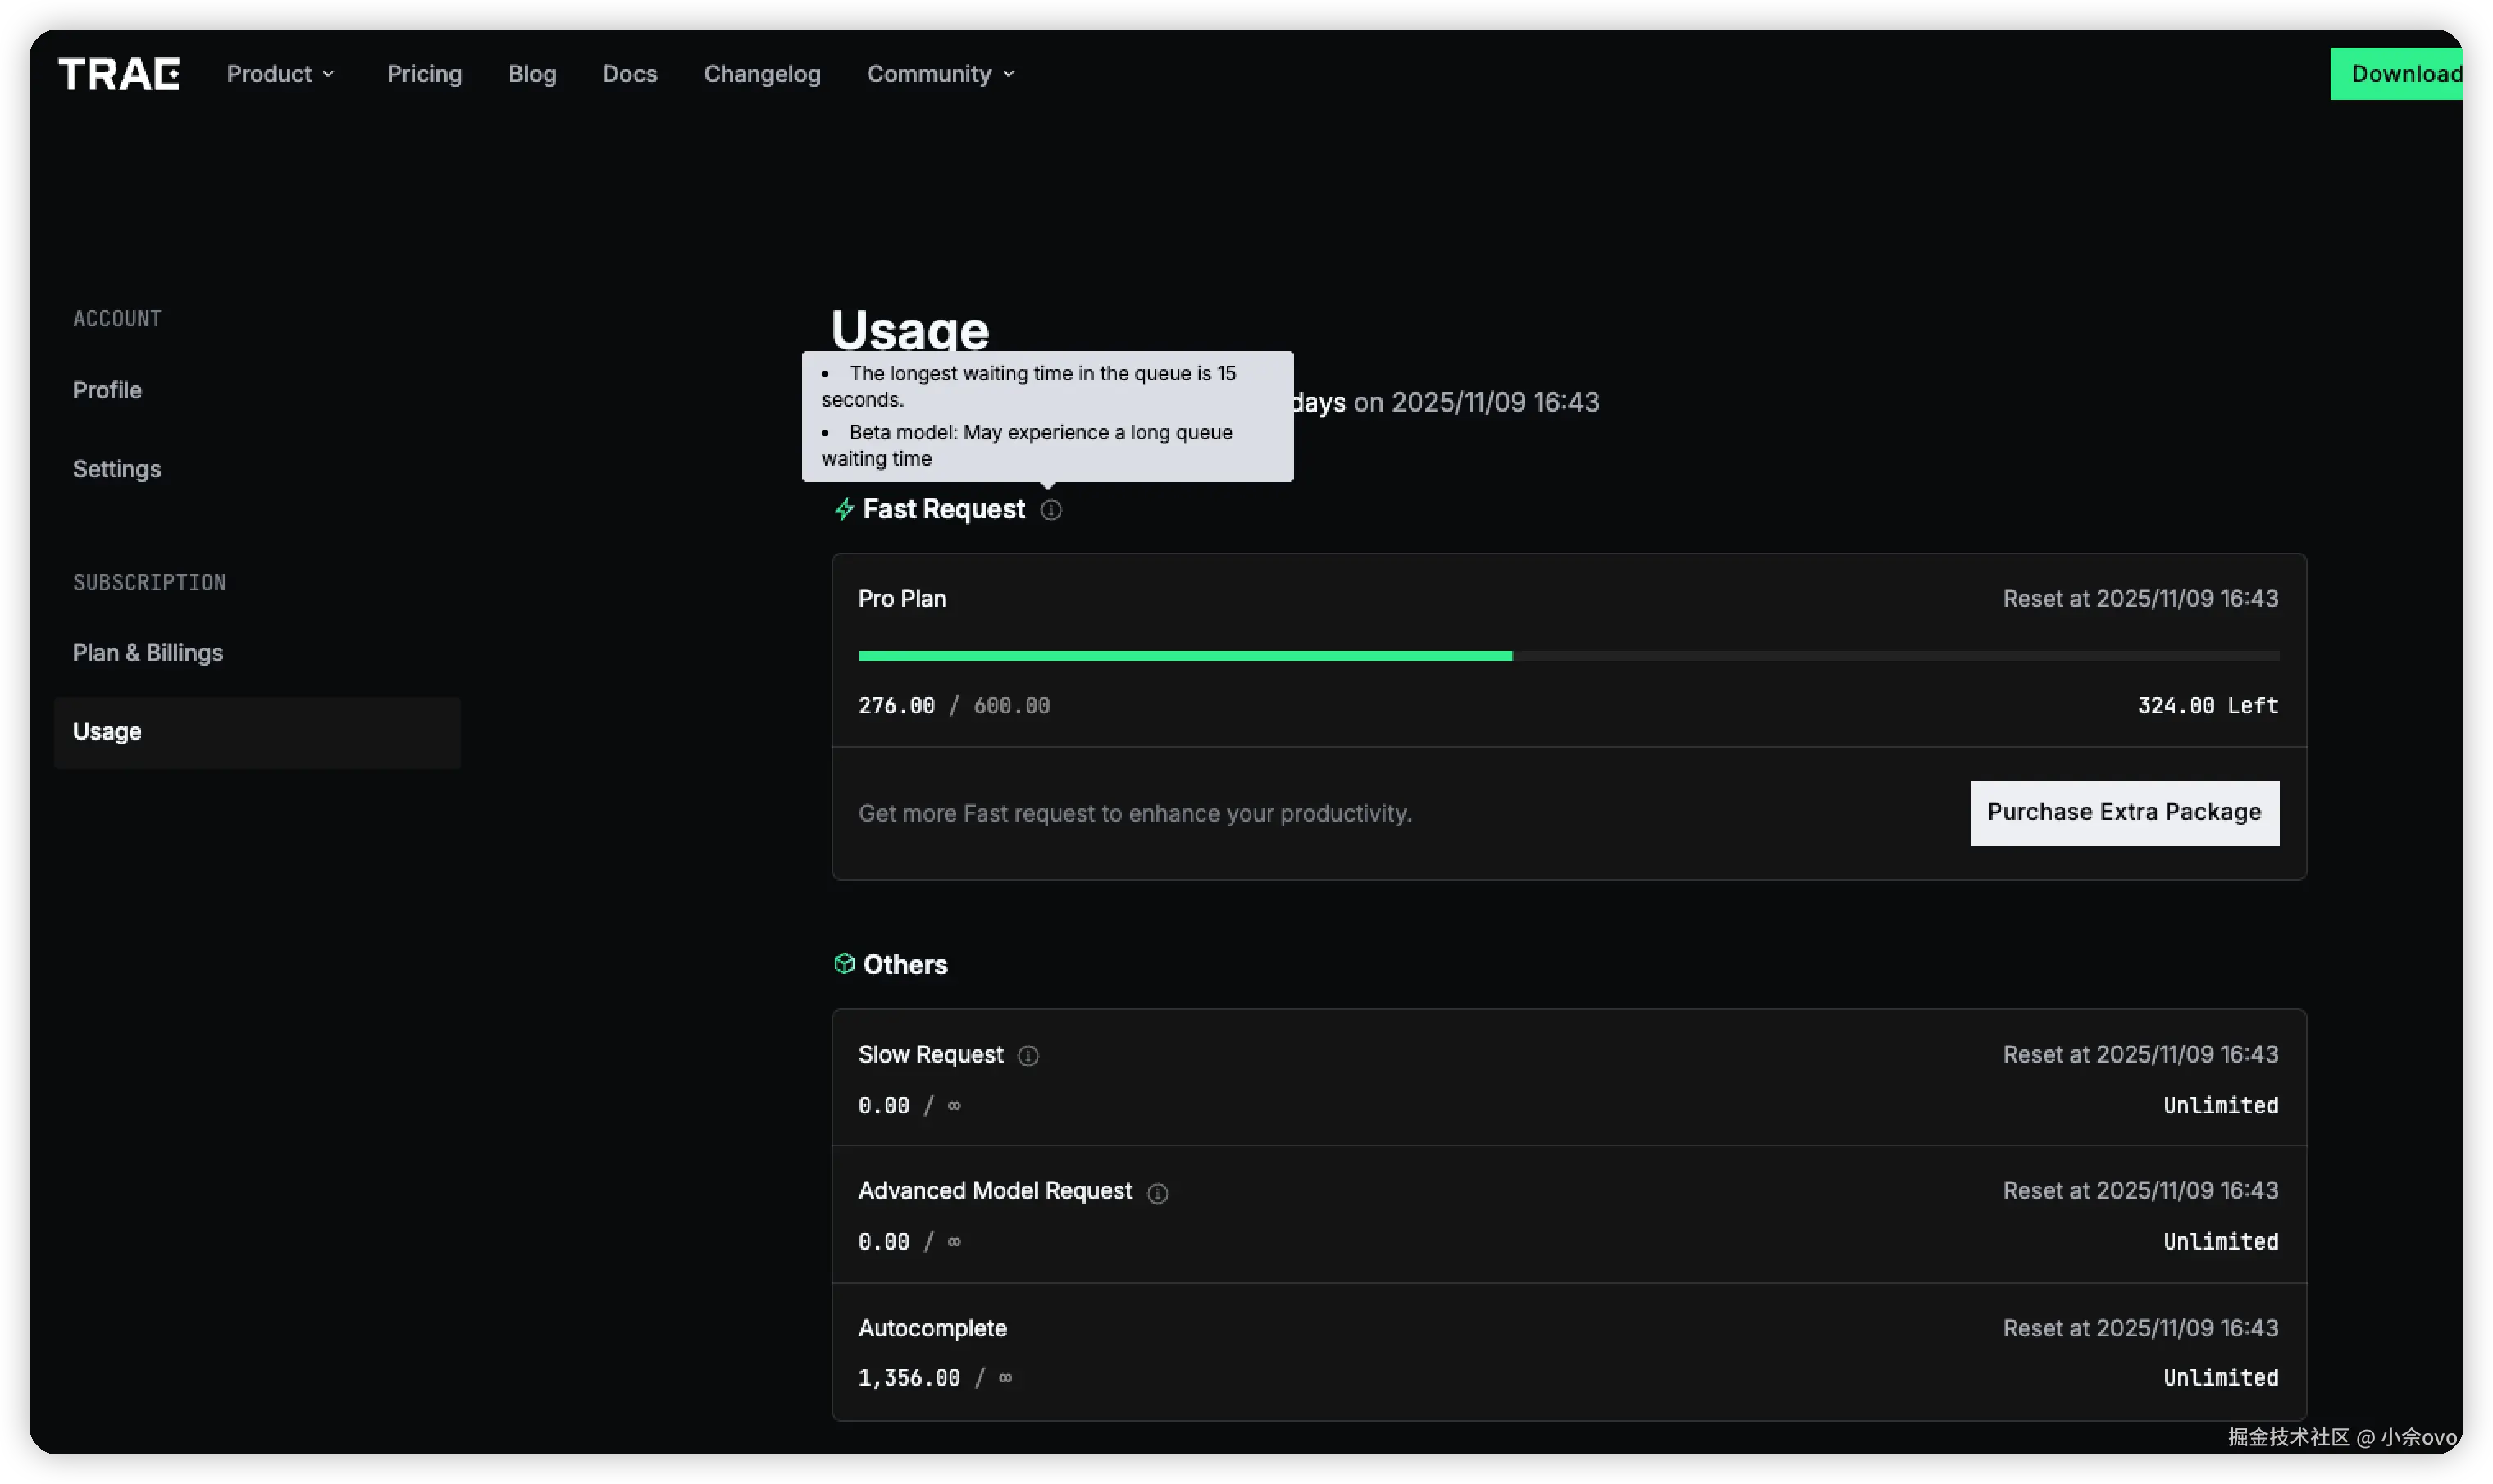Click the Pro Plan usage progress bar

point(1568,656)
